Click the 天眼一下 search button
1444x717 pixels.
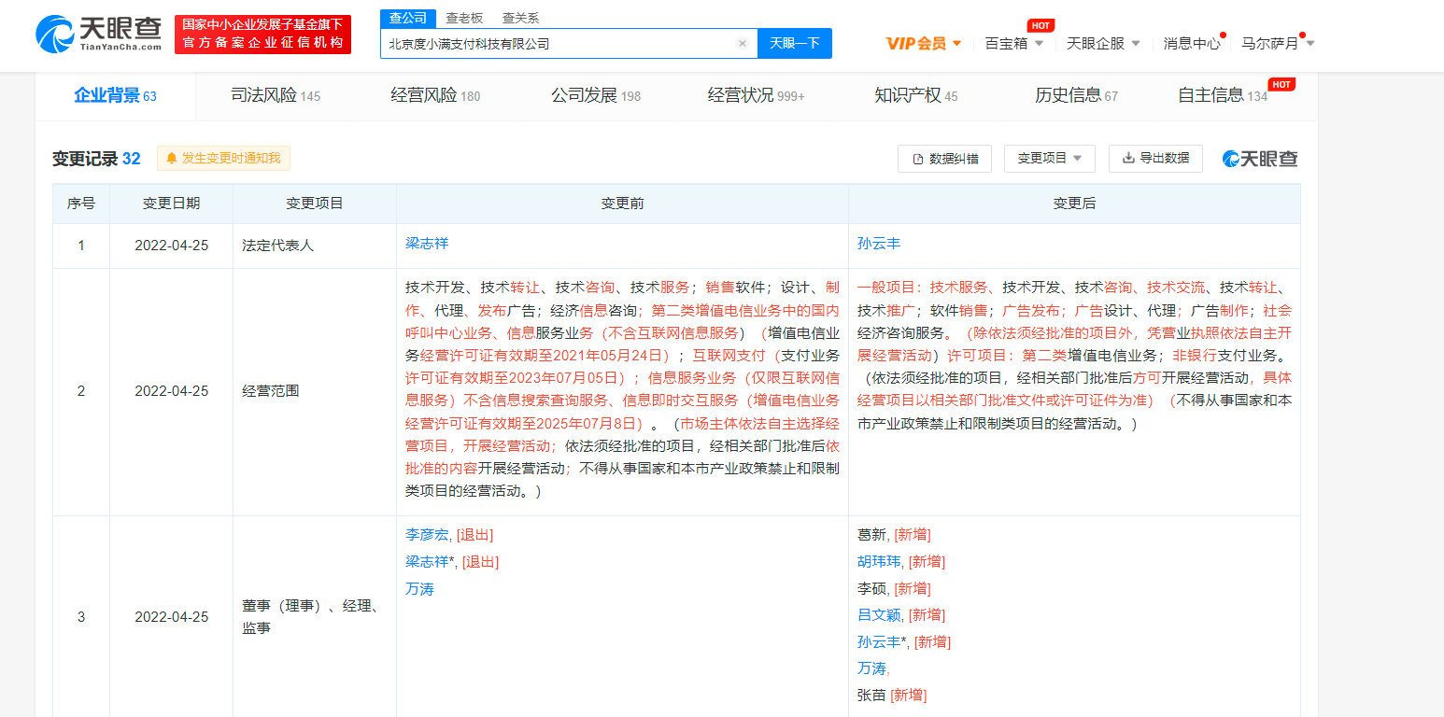(x=795, y=43)
